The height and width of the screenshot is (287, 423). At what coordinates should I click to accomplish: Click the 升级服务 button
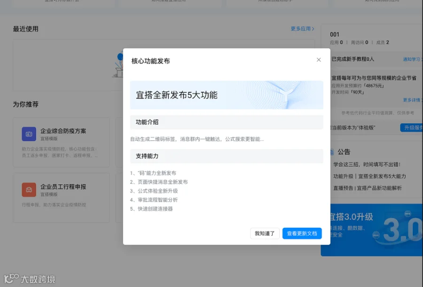tap(411, 128)
